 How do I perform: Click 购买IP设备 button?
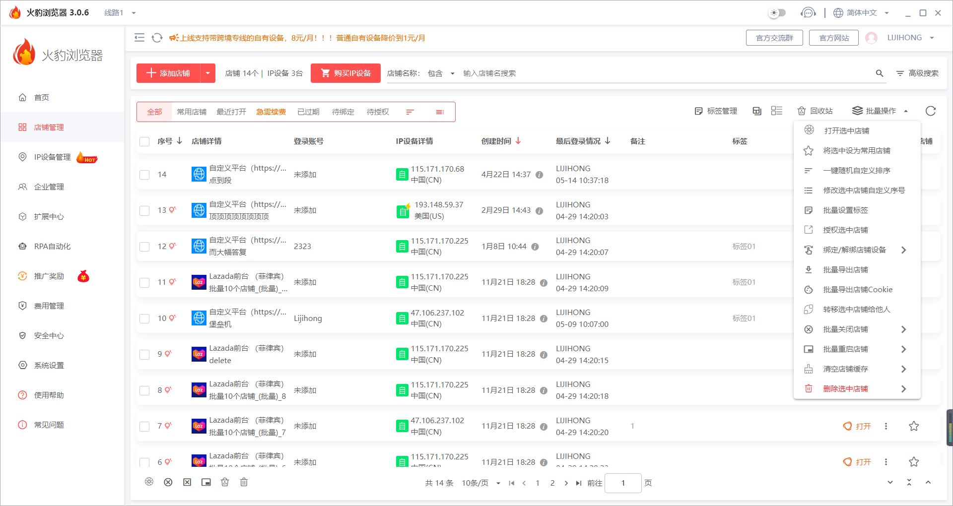point(345,73)
